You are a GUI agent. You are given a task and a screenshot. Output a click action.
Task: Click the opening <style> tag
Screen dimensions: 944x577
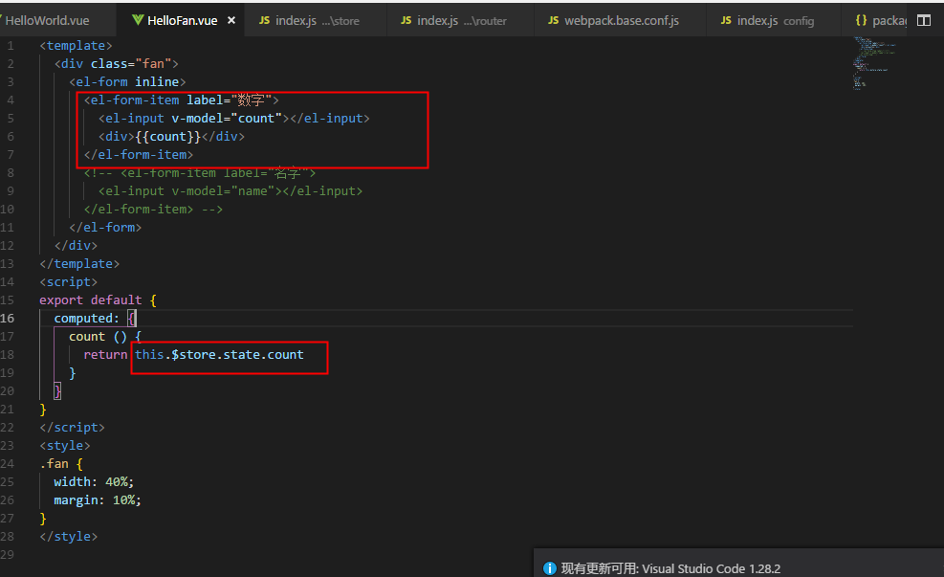[65, 446]
